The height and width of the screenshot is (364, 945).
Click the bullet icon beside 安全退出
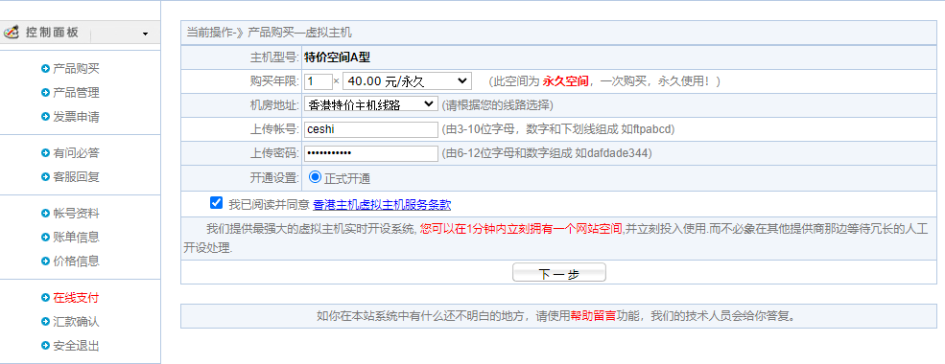click(x=45, y=346)
